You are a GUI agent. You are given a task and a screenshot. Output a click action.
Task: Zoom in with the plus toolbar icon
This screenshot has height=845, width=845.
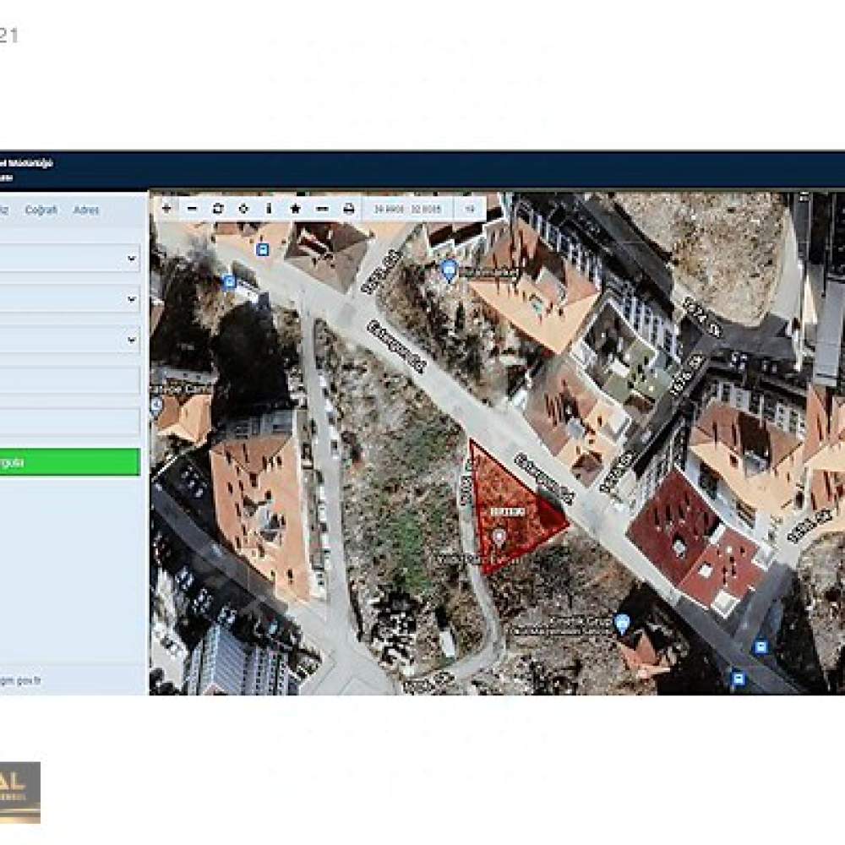point(166,209)
